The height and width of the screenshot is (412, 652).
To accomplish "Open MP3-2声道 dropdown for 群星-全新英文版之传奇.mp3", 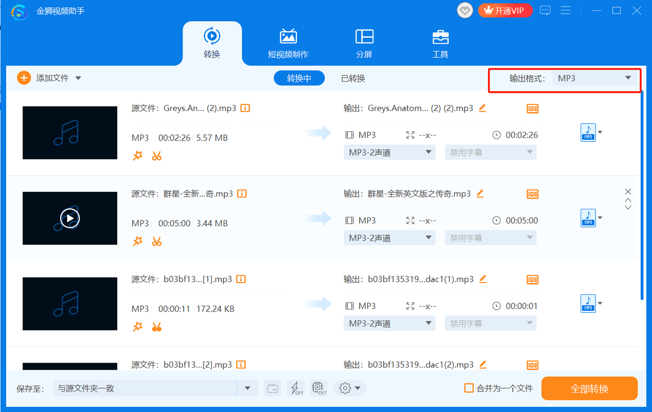I will 389,238.
